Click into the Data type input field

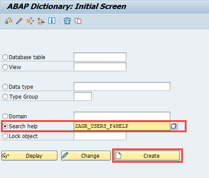click(122, 87)
